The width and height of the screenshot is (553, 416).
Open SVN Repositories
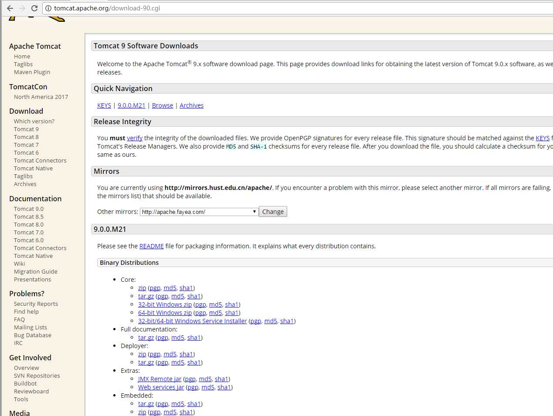(x=37, y=376)
